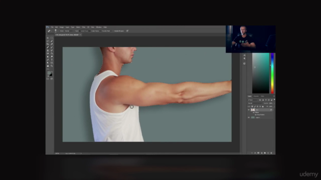Open the Opacity value dropdown
321x180 pixels.
[274, 103]
